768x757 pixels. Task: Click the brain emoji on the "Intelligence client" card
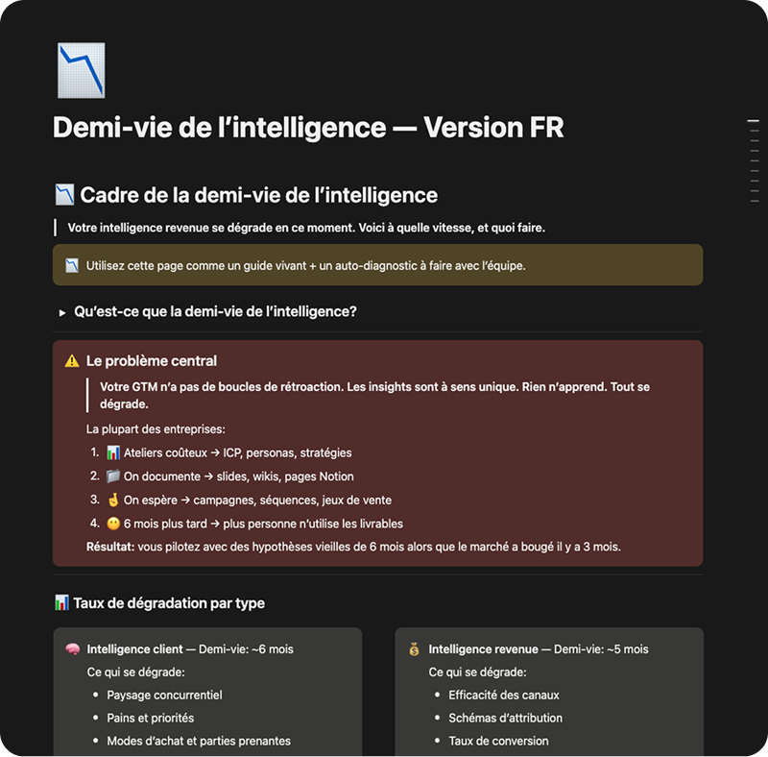point(74,648)
